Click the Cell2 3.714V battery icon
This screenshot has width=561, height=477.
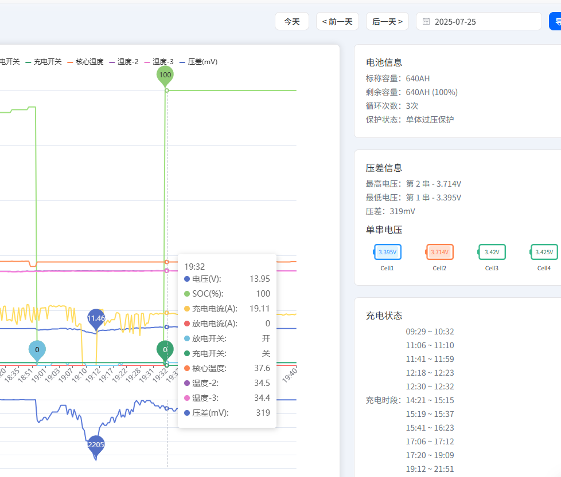tap(439, 252)
